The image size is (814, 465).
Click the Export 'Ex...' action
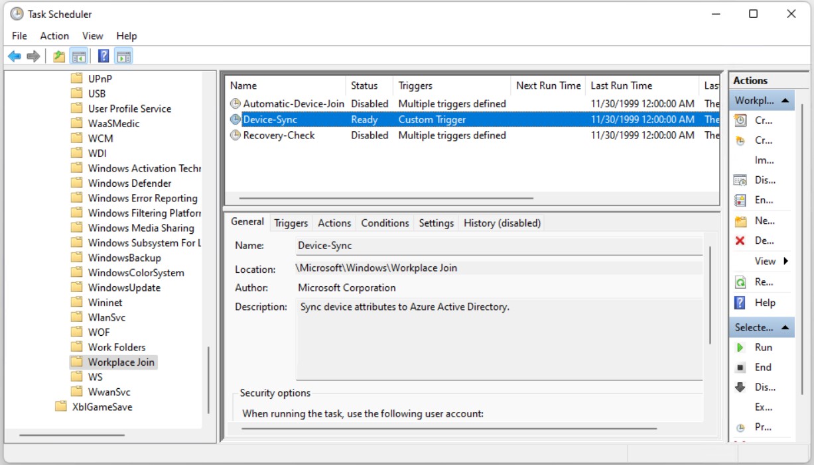tap(764, 407)
